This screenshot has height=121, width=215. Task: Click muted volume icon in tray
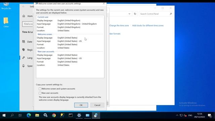pos(185,115)
